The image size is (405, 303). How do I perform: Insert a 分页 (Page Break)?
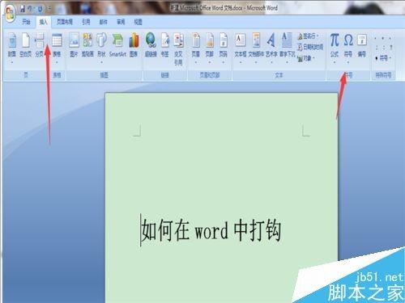pos(40,44)
